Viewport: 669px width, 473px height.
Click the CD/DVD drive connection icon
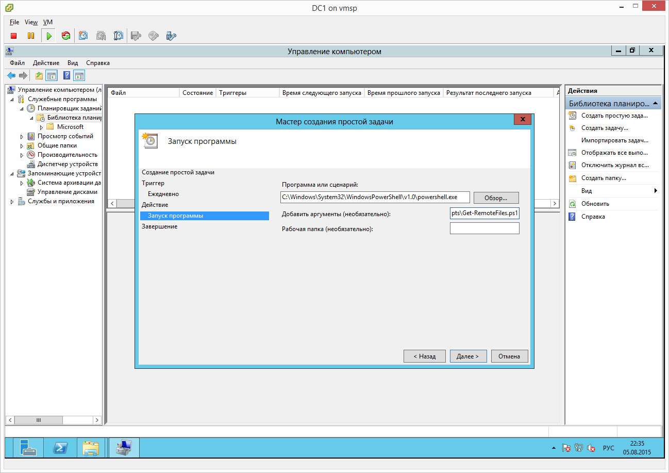[x=154, y=36]
